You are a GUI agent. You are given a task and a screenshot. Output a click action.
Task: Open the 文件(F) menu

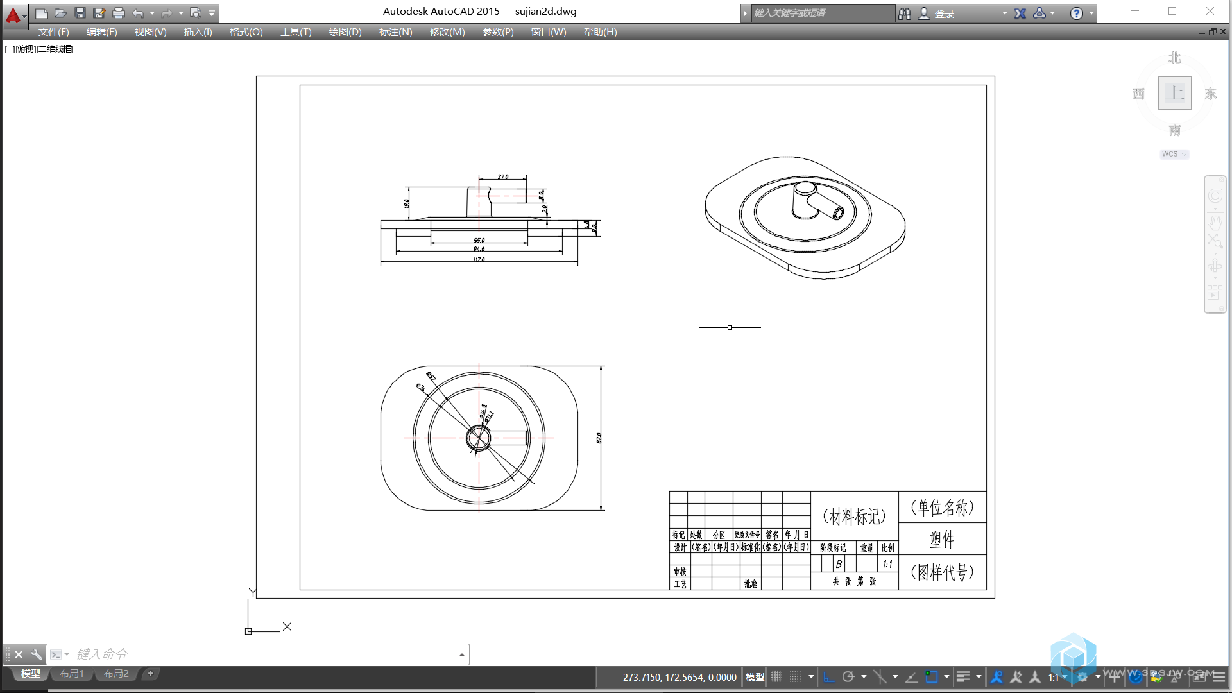(53, 32)
